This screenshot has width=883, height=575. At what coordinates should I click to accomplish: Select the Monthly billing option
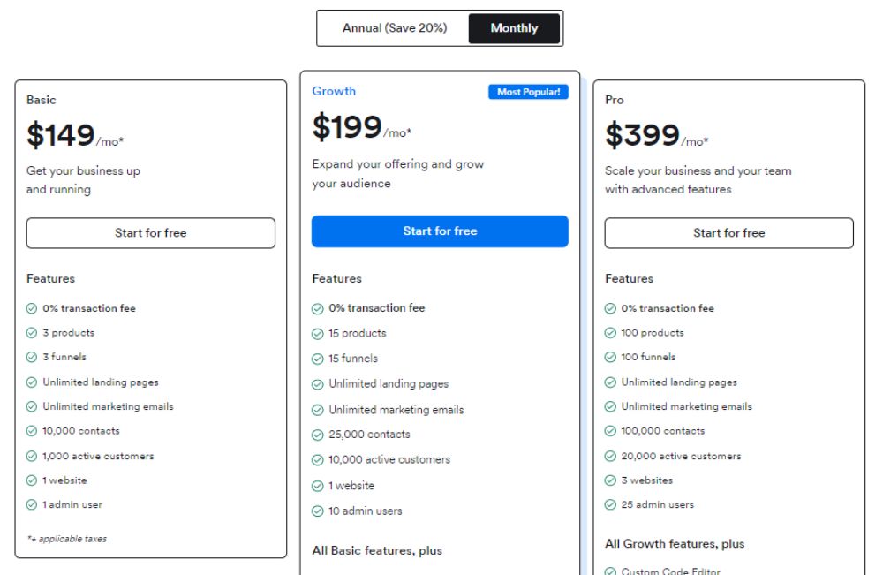point(514,28)
